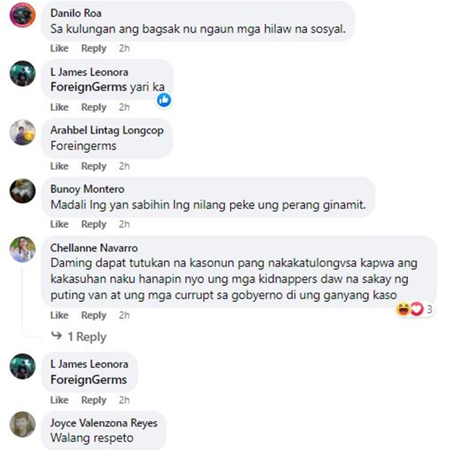
Task: Click the name Joyce Valenzona Reyes
Action: (104, 423)
